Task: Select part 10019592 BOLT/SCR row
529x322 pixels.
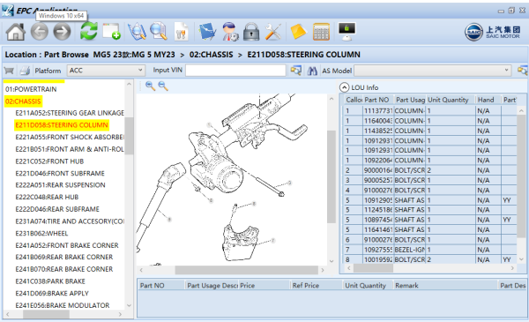Action: point(430,259)
